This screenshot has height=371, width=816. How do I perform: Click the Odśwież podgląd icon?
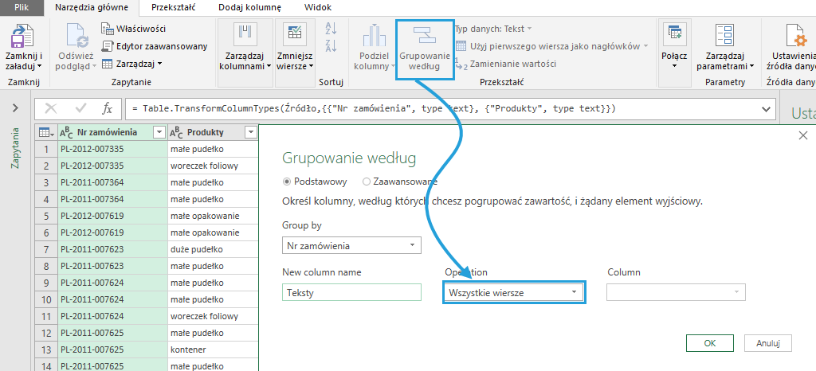tap(77, 38)
